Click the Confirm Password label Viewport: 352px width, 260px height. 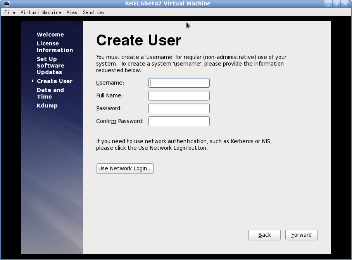pyautogui.click(x=120, y=121)
